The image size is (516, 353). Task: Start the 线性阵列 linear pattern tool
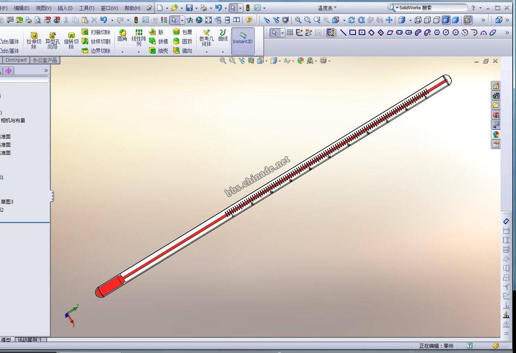click(x=139, y=38)
